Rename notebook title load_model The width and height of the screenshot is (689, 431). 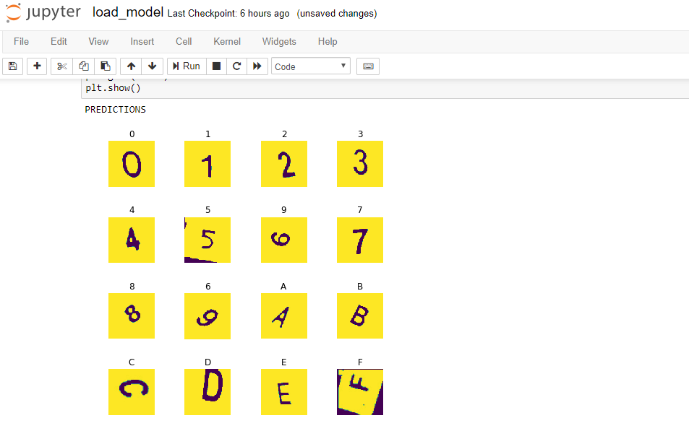(x=128, y=12)
